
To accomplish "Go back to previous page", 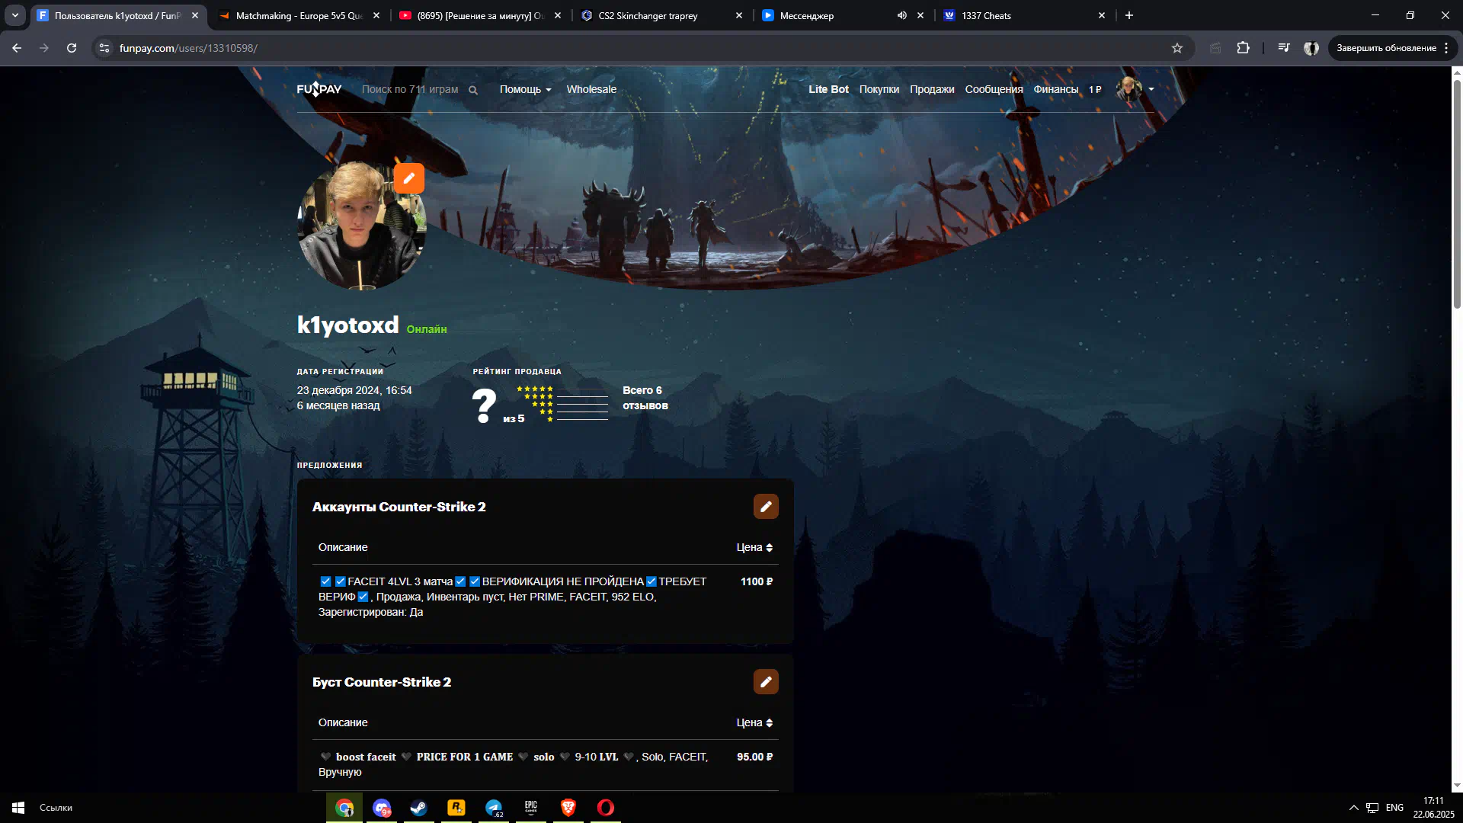I will (17, 48).
